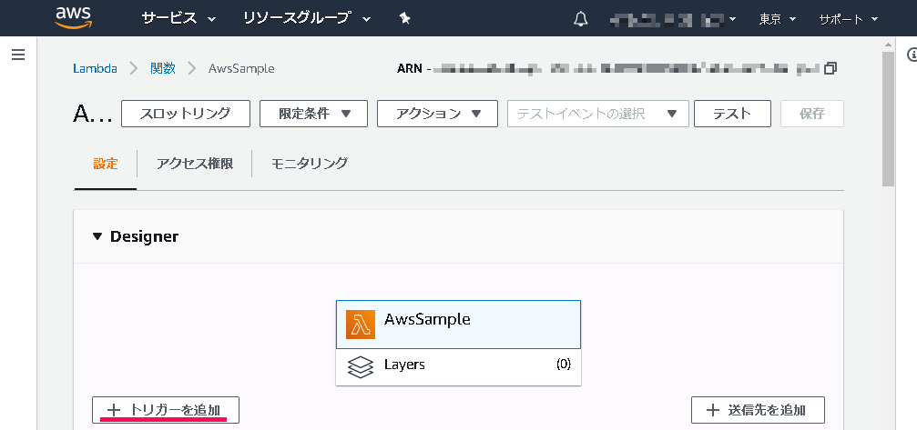
Task: Toggle the hamburger side navigation menu
Action: click(x=18, y=55)
